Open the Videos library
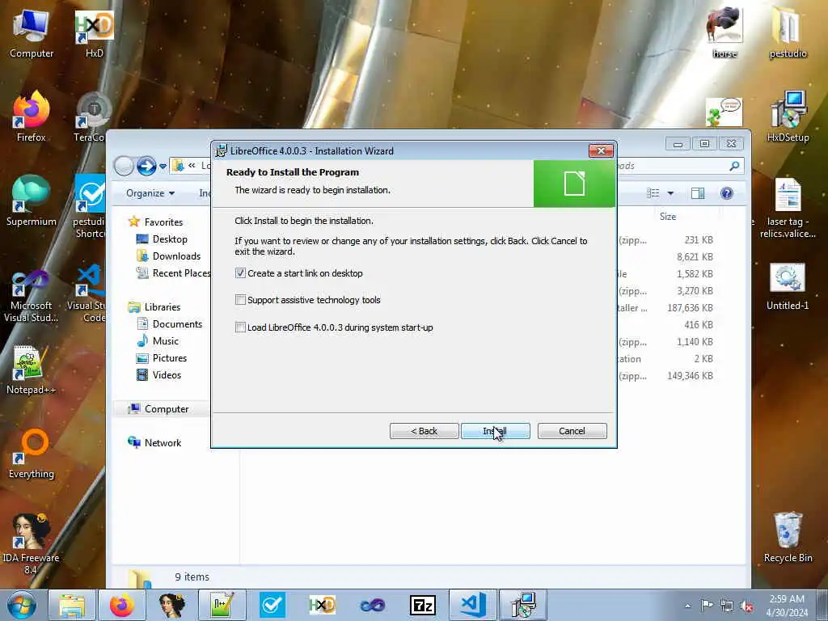 point(167,374)
